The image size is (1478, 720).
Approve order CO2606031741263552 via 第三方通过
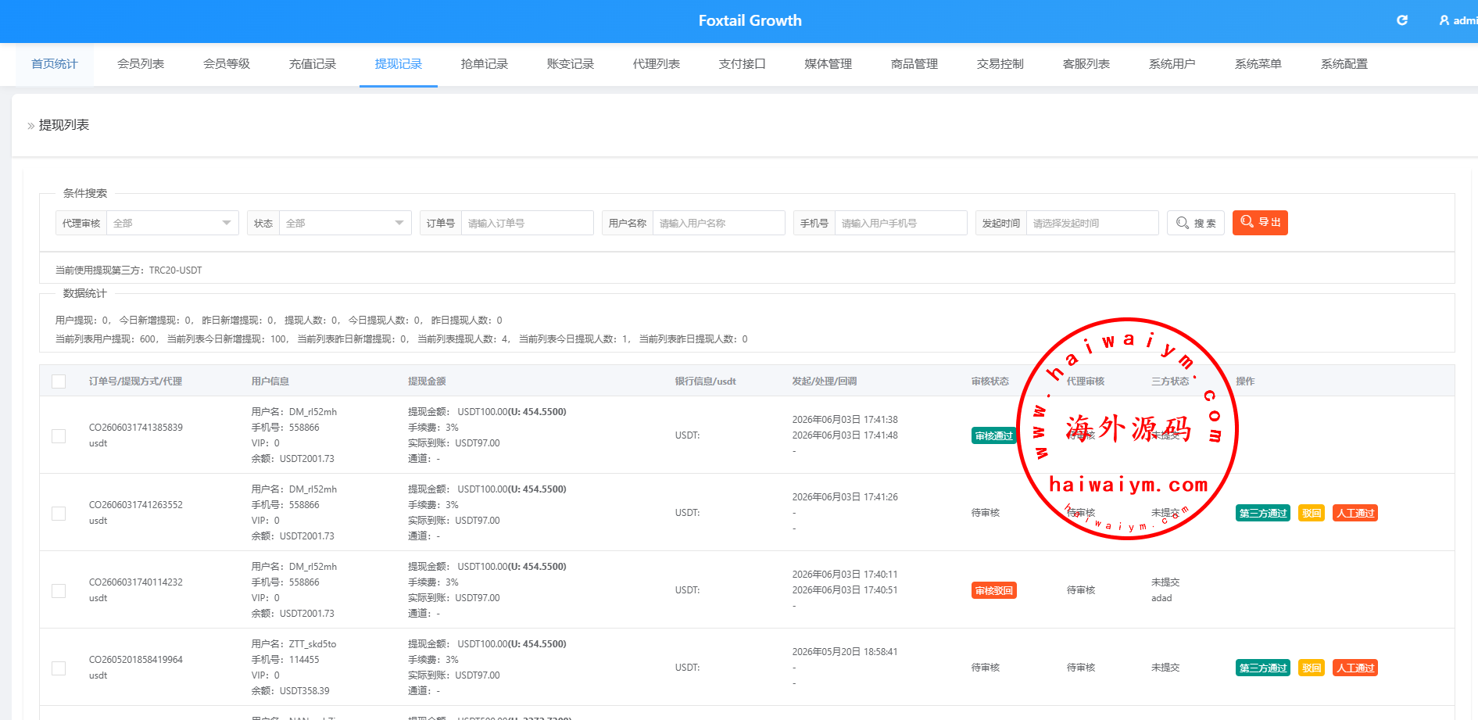1263,514
